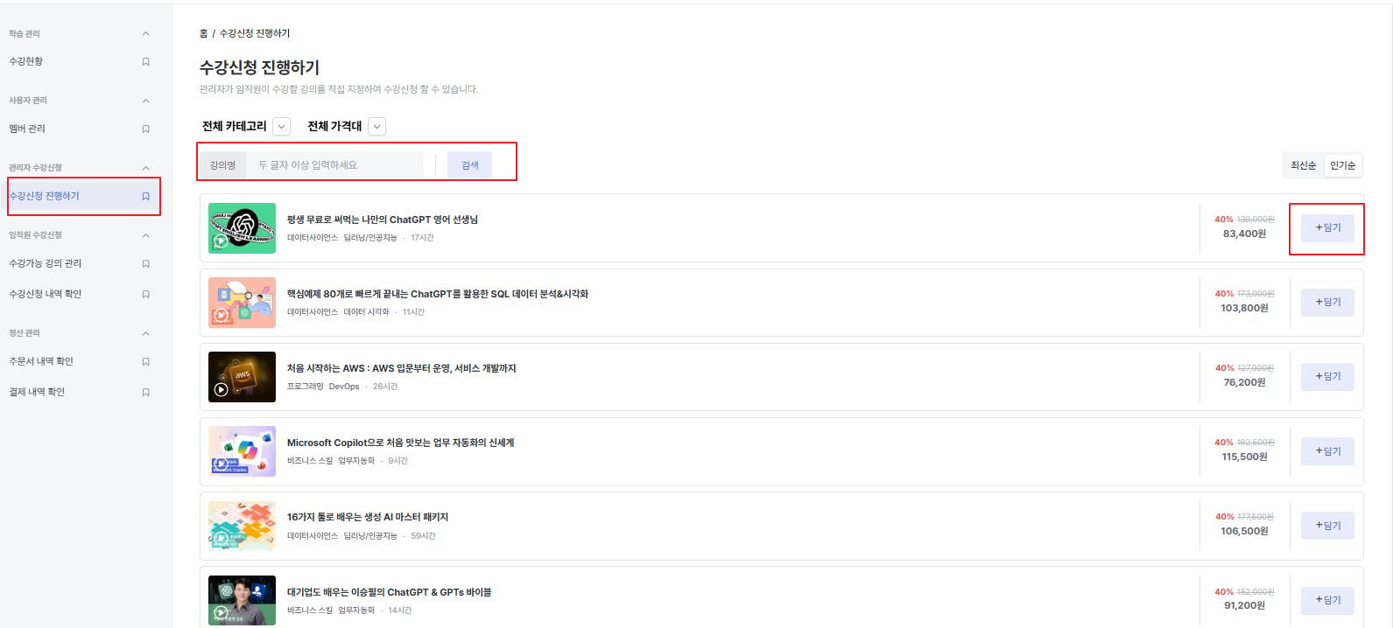Image resolution: width=1393 pixels, height=628 pixels.
Task: Open 수강현황 in the sidebar
Action: (26, 61)
